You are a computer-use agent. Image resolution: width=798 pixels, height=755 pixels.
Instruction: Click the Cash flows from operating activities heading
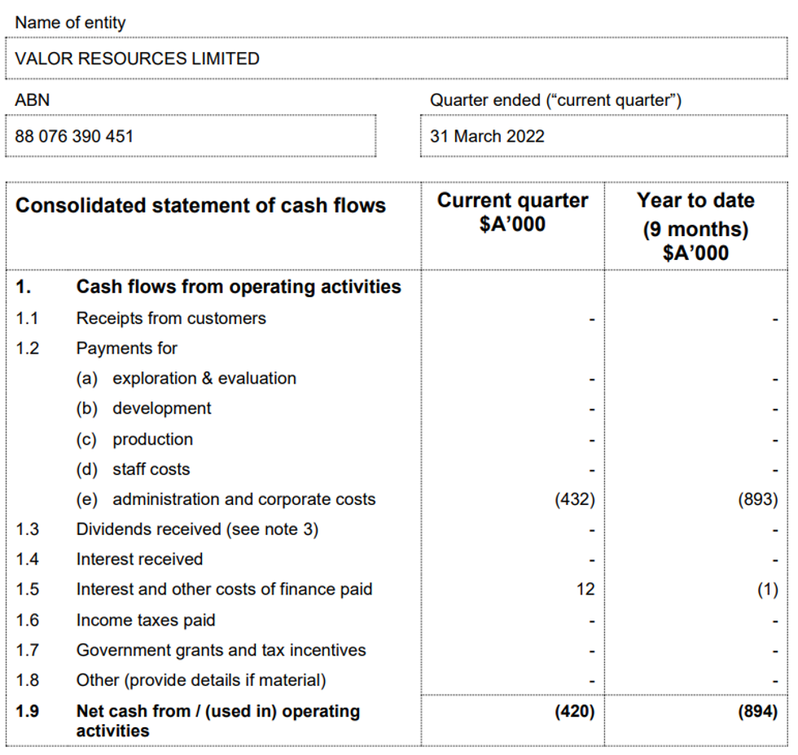click(239, 287)
